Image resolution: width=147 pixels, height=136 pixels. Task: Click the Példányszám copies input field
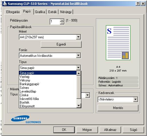[x=55, y=22]
